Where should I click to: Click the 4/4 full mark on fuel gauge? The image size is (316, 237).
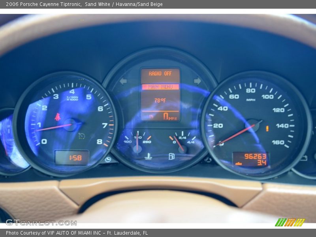point(191,142)
